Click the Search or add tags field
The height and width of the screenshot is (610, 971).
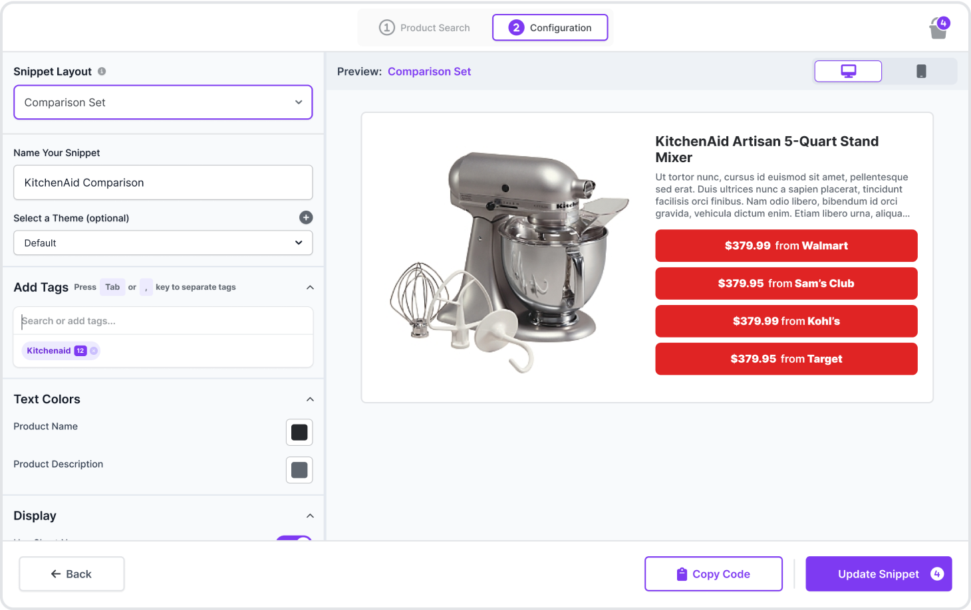(x=163, y=321)
